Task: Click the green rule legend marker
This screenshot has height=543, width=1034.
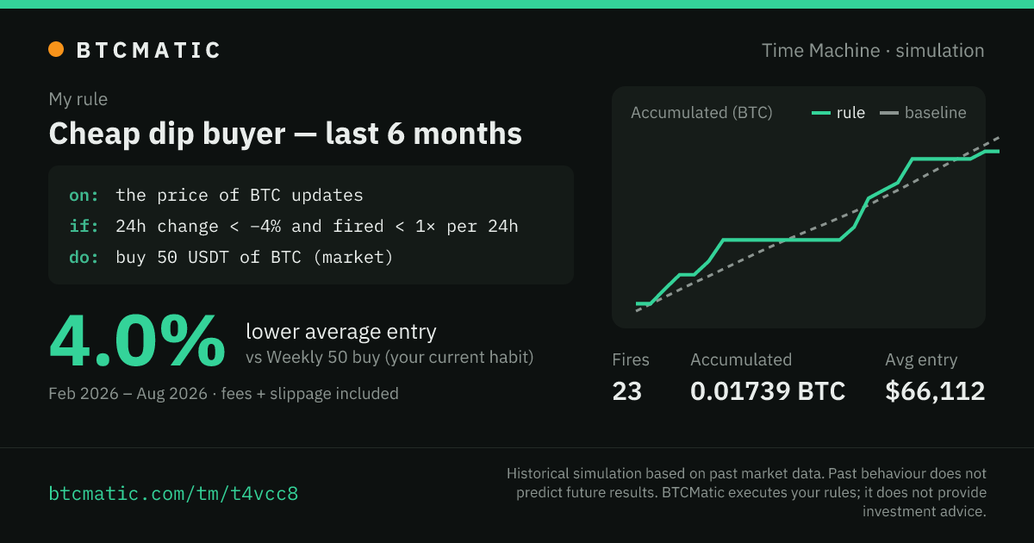Action: pos(821,113)
